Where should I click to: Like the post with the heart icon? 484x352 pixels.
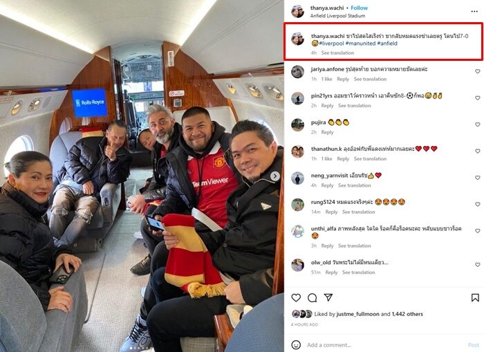click(296, 297)
